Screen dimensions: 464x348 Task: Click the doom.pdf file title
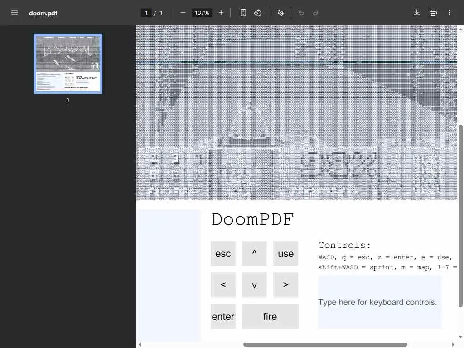pyautogui.click(x=43, y=13)
